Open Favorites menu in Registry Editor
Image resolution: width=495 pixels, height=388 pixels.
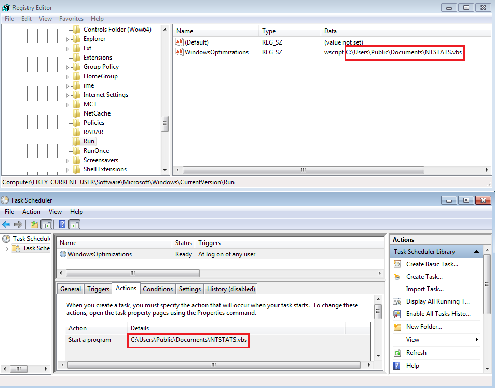[x=71, y=19]
